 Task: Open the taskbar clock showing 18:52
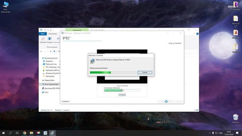point(229,133)
